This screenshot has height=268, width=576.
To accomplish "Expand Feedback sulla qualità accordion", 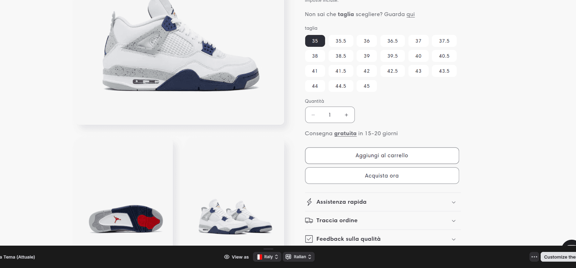I will coord(383,239).
